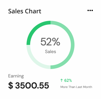Click the word Chart in the heading
This screenshot has height=99, width=101.
[x=33, y=11]
